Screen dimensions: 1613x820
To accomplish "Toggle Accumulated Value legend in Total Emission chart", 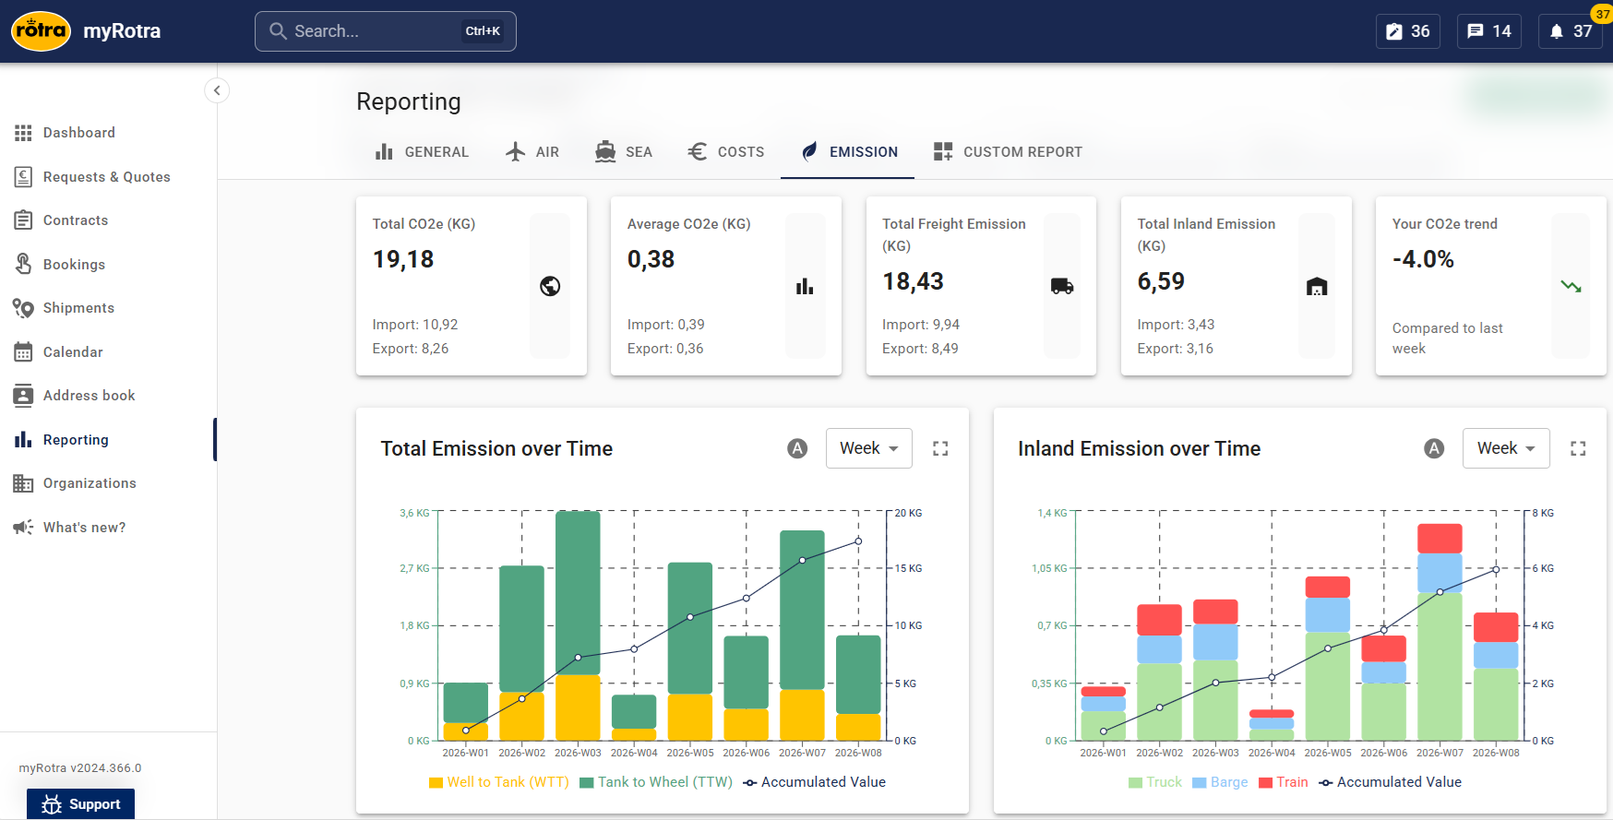I will pyautogui.click(x=815, y=782).
